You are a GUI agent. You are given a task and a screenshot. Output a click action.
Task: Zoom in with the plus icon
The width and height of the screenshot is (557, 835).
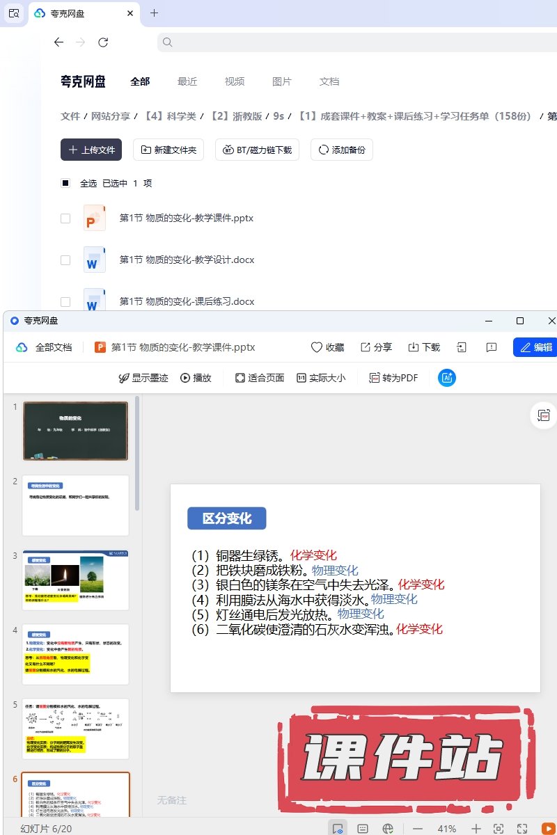tap(476, 829)
